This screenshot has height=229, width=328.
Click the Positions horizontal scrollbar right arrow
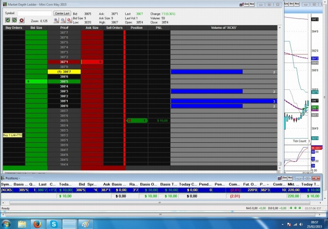(320, 203)
